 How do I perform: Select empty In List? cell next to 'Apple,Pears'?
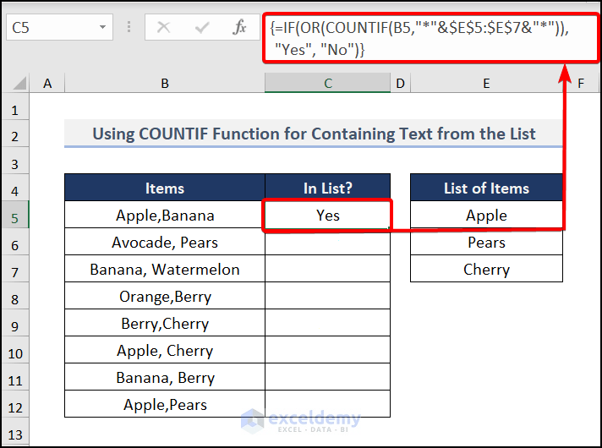[327, 404]
